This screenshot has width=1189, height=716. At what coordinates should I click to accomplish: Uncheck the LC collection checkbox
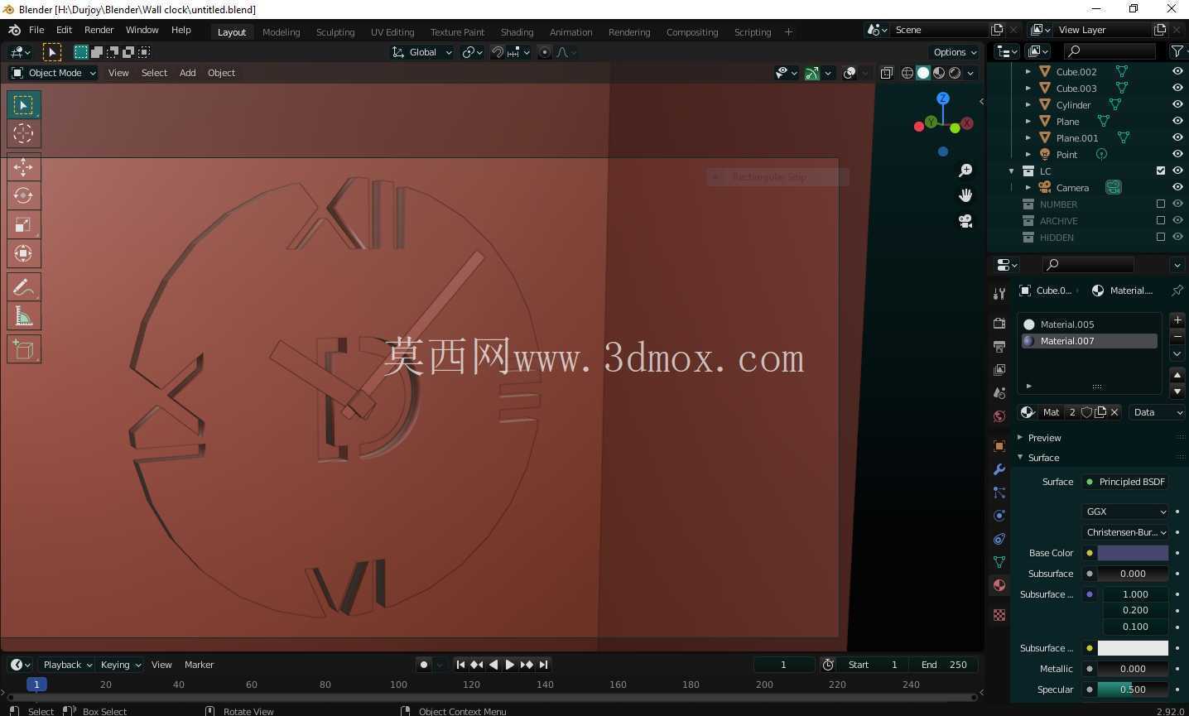tap(1161, 171)
